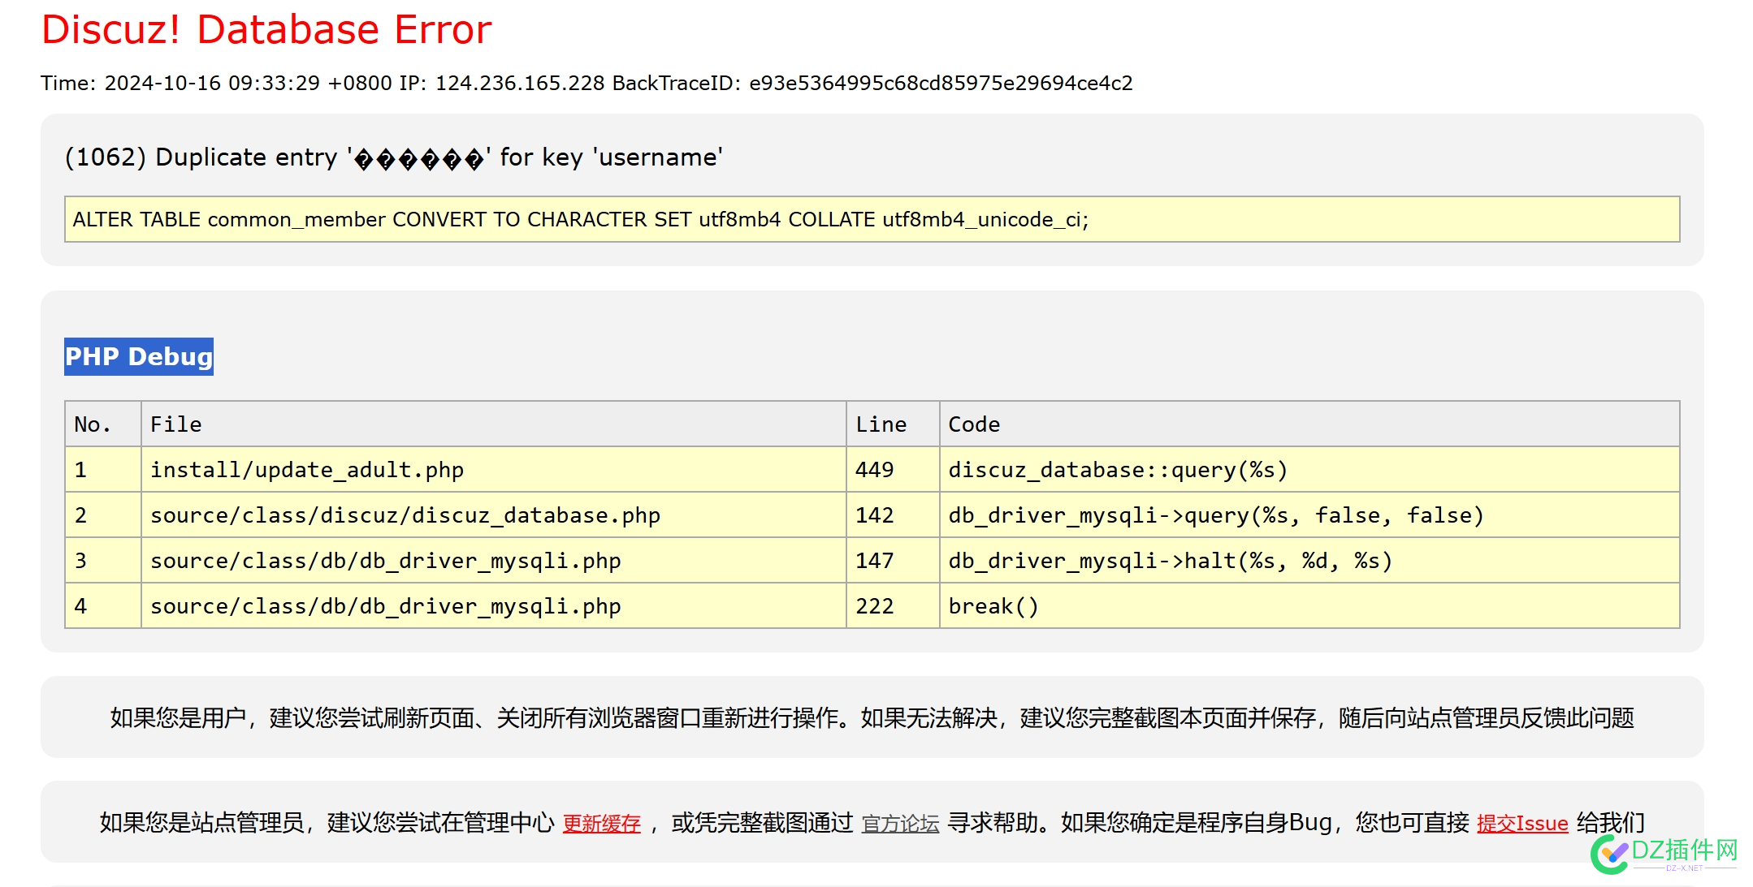Click install/update_adult.php file cell
The image size is (1753, 887).
coord(493,469)
